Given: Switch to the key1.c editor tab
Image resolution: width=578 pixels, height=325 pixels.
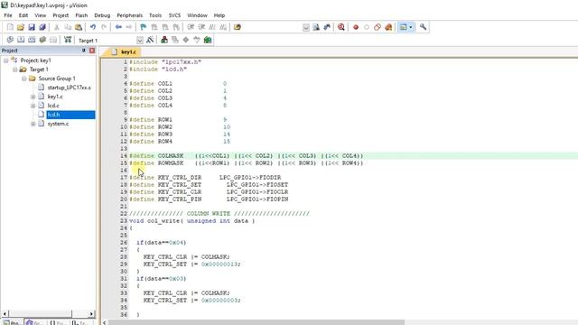Looking at the screenshot, I should [125, 52].
